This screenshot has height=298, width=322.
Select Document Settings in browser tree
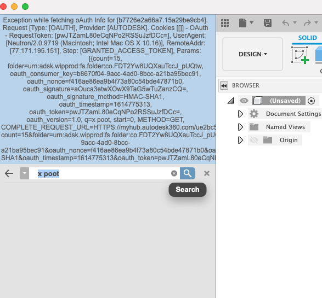[x=293, y=114]
